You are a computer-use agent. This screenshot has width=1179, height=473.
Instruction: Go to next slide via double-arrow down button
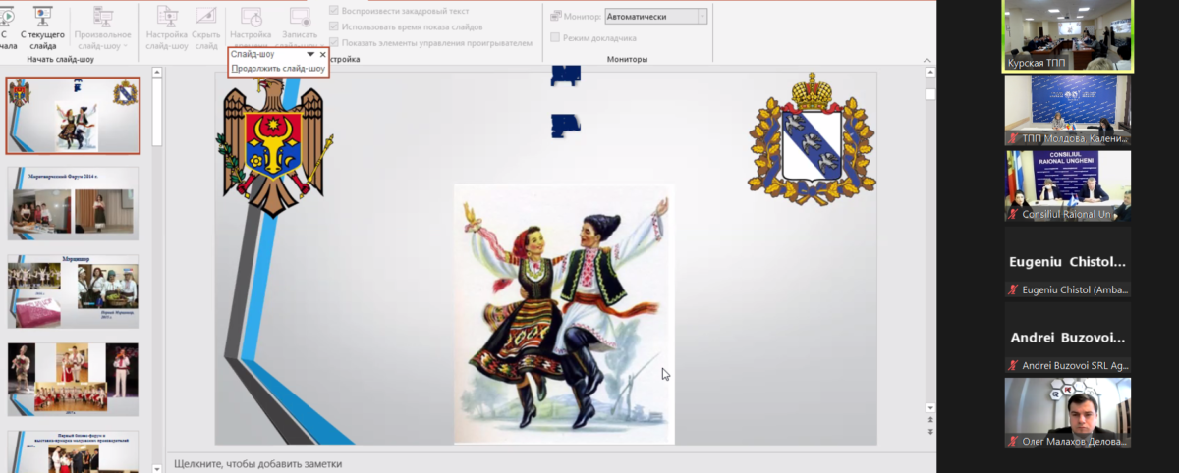click(929, 432)
